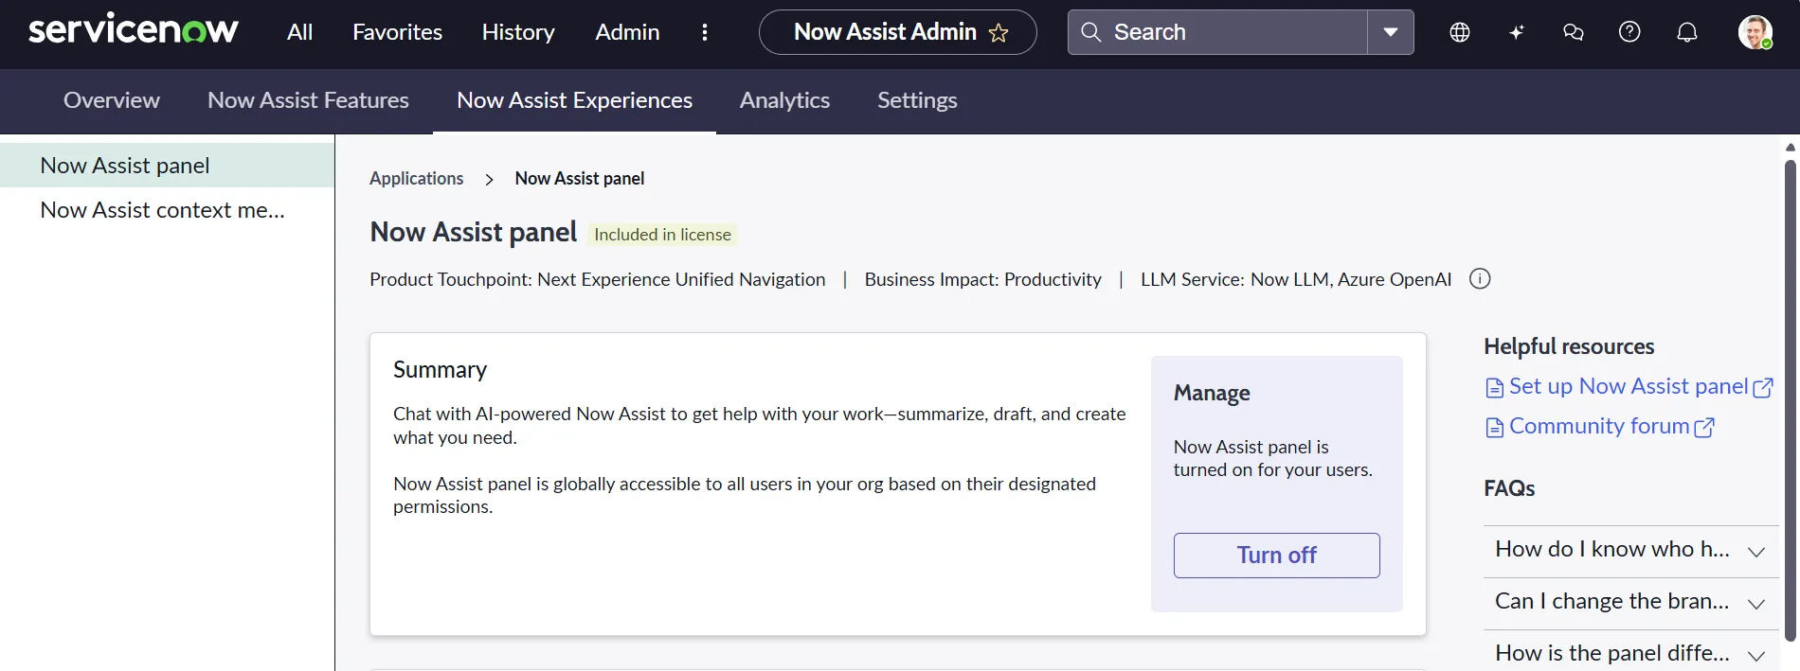Image resolution: width=1800 pixels, height=671 pixels.
Task: Open Now Assist sparkle icon
Action: [x=1517, y=32]
